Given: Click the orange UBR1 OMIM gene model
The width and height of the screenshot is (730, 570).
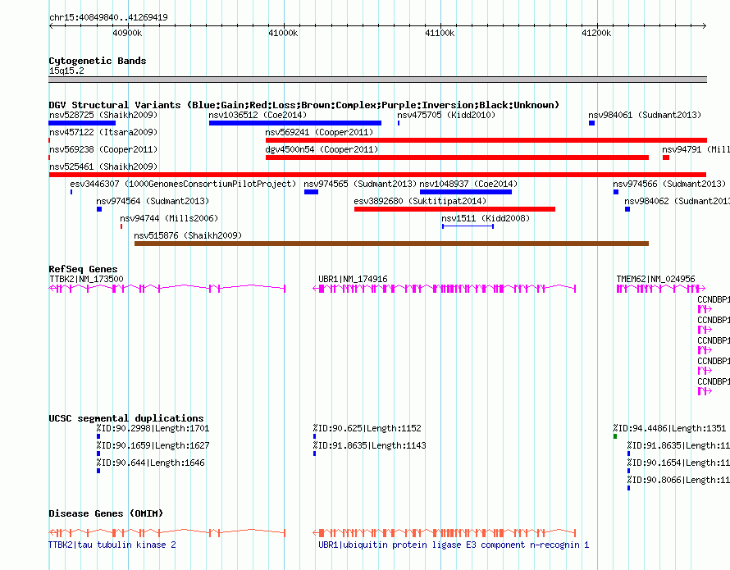Looking at the screenshot, I should [444, 533].
